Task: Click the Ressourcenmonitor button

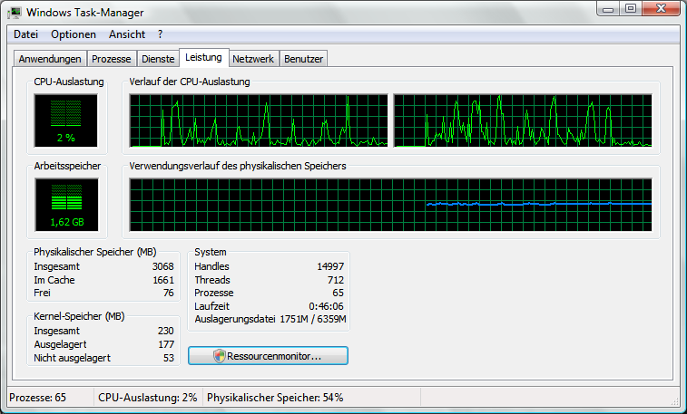Action: click(268, 356)
